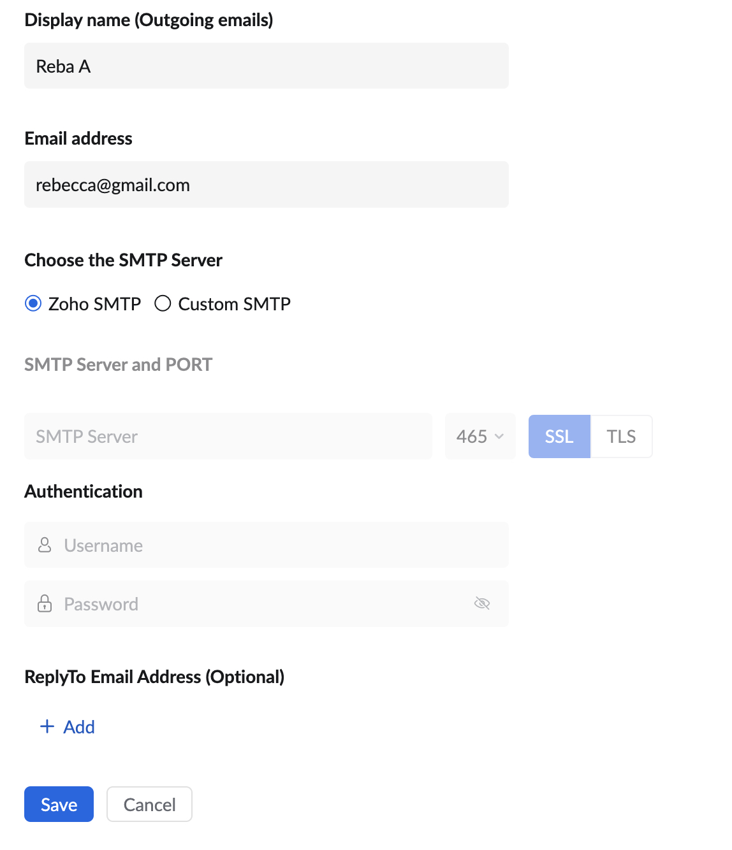Add a ReplyTo email address
Image resolution: width=732 pixels, height=850 pixels.
pos(78,727)
